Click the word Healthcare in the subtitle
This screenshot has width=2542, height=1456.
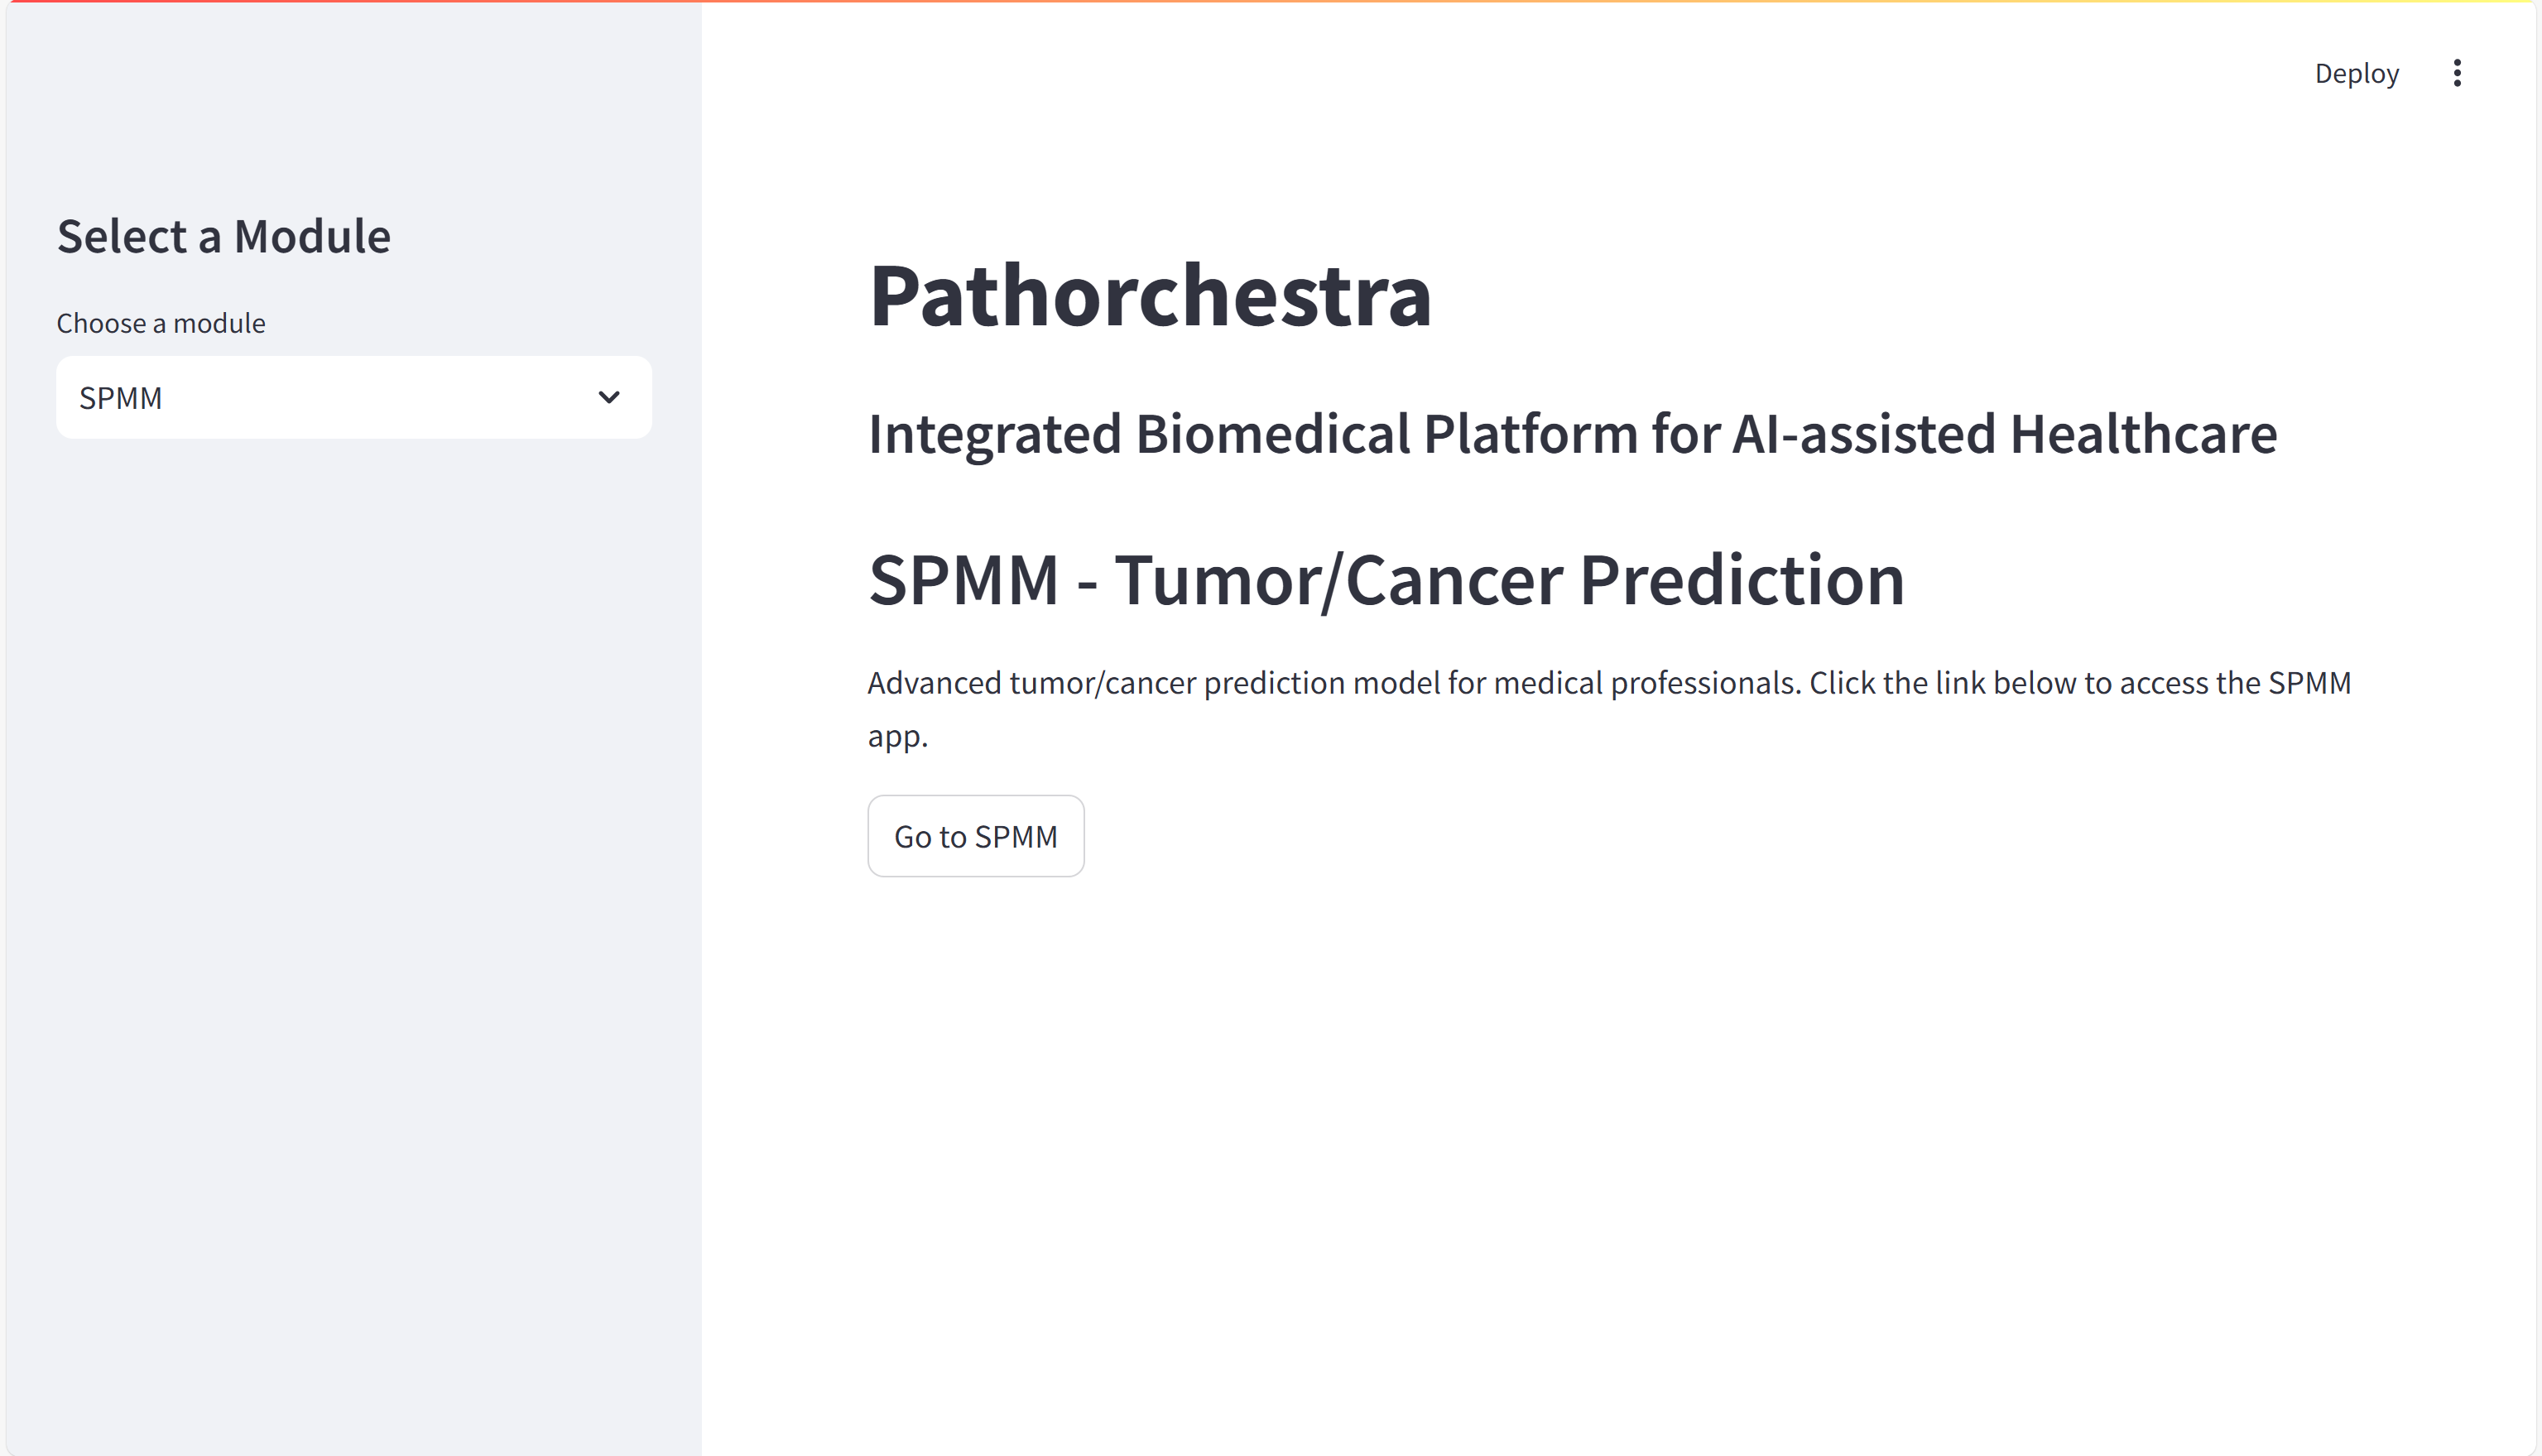click(x=2142, y=434)
